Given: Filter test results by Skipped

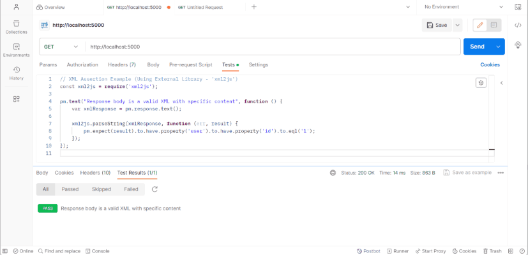Looking at the screenshot, I should (102, 189).
